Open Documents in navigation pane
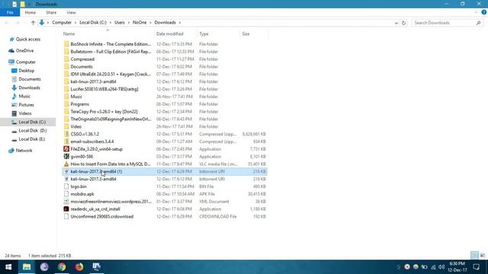This screenshot has height=274, width=488. 30,79
